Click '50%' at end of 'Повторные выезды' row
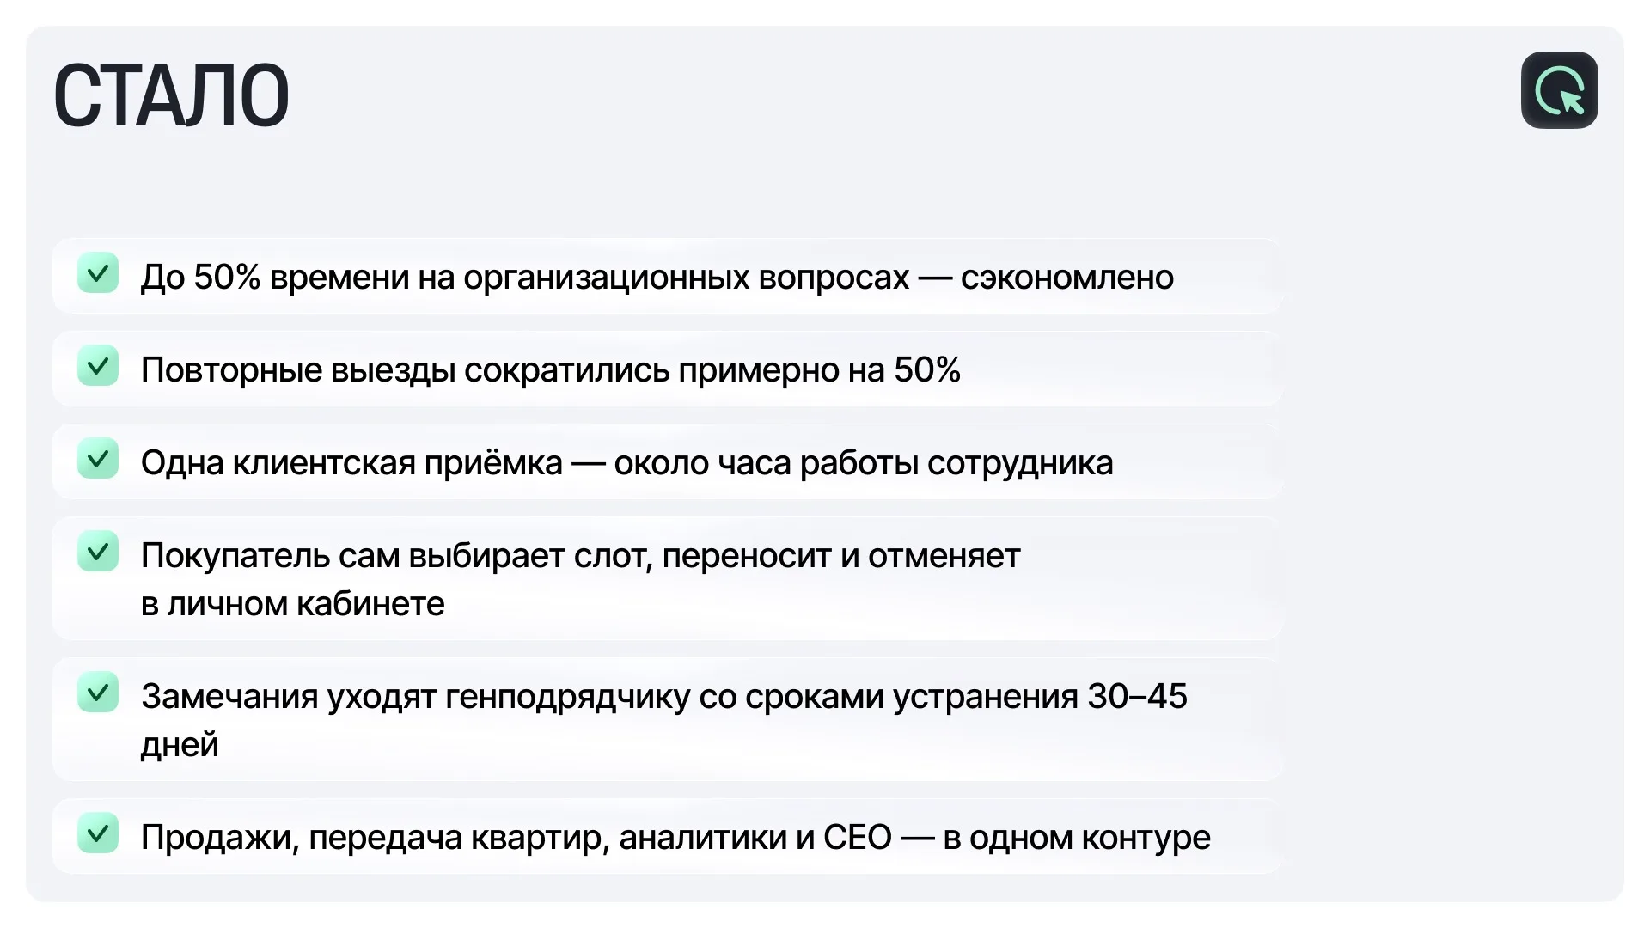The height and width of the screenshot is (928, 1650). tap(927, 369)
